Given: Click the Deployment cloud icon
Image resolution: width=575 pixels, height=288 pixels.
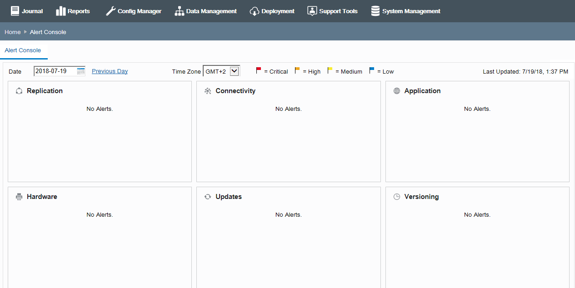Looking at the screenshot, I should point(255,11).
